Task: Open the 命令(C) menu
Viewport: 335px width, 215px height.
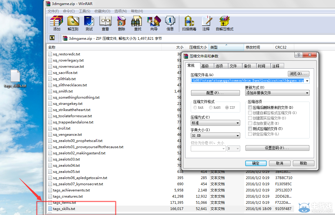Action: (x=69, y=11)
